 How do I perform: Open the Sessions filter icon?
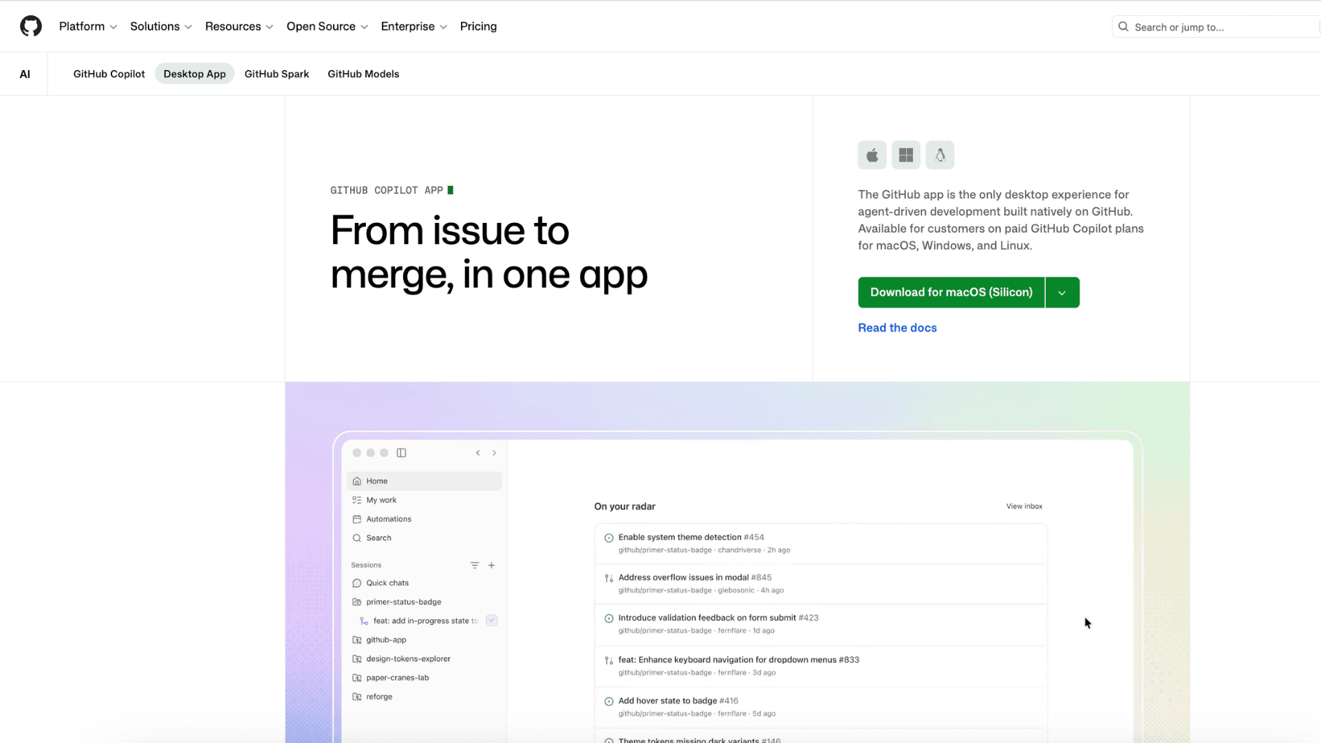point(475,565)
